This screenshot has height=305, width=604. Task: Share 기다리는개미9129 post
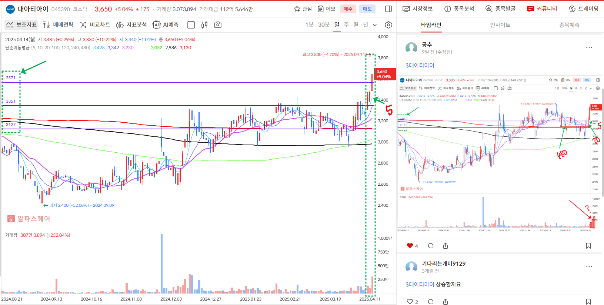pos(446,302)
